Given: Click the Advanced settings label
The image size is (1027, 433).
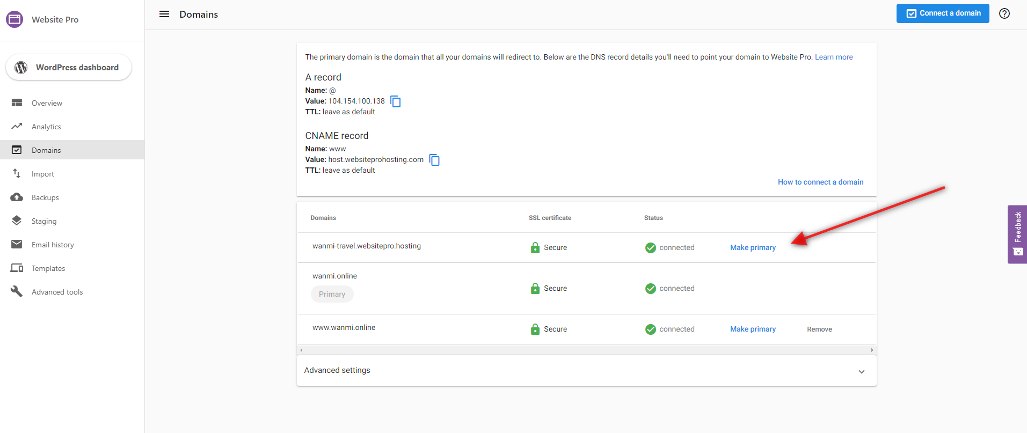Looking at the screenshot, I should click(x=337, y=370).
